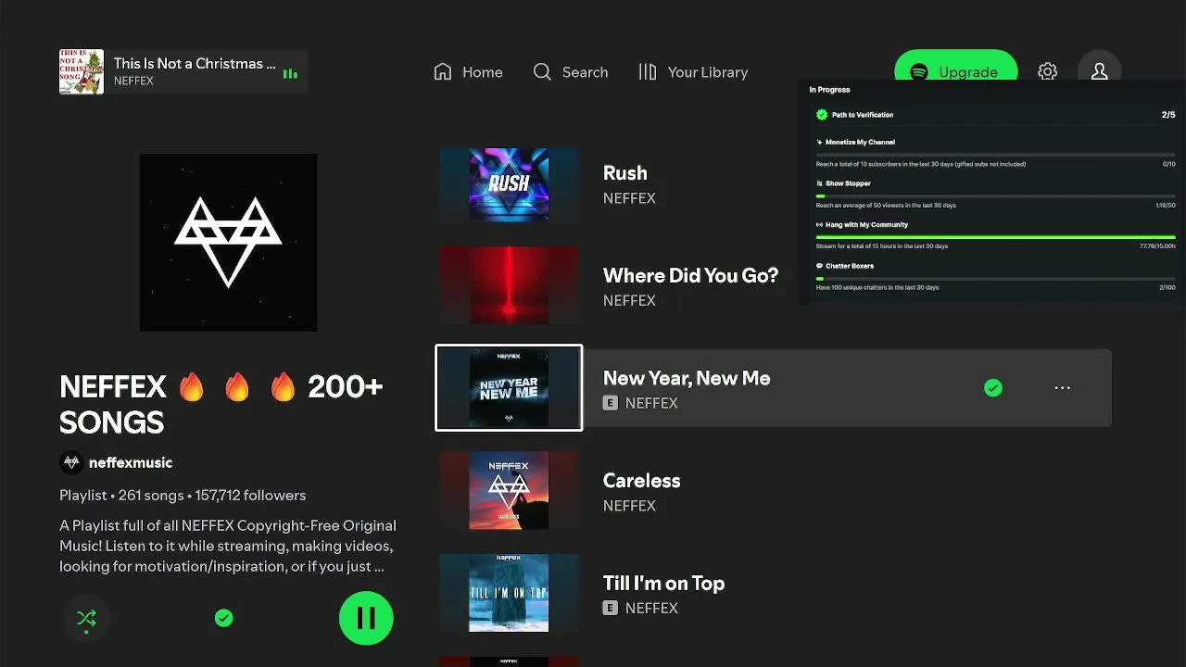Open the Home tab

click(x=468, y=72)
